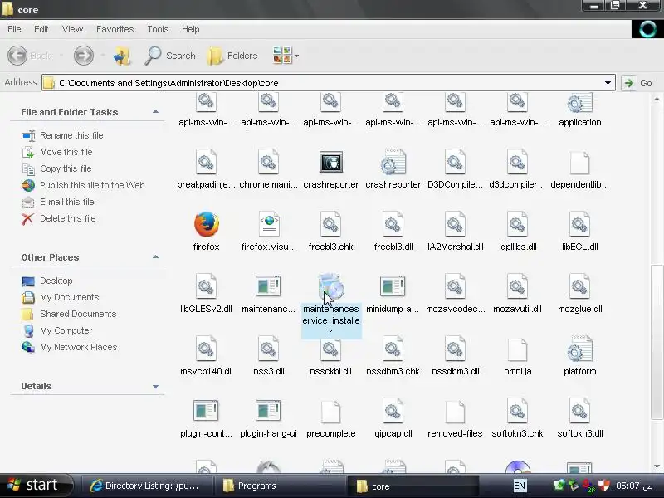Open the Tools menu
The width and height of the screenshot is (664, 498).
[x=158, y=29]
